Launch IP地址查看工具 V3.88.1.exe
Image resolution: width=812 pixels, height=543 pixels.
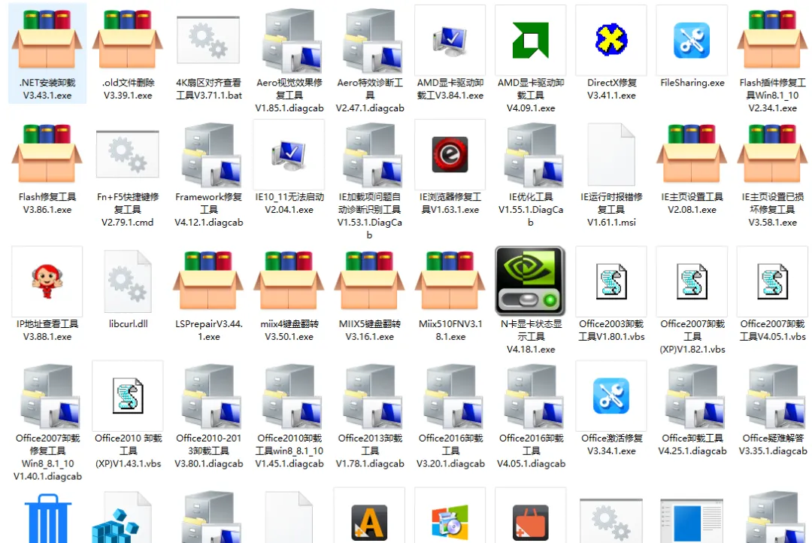[x=47, y=281]
